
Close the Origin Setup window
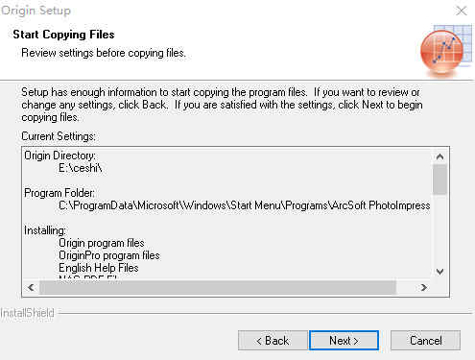(462, 11)
